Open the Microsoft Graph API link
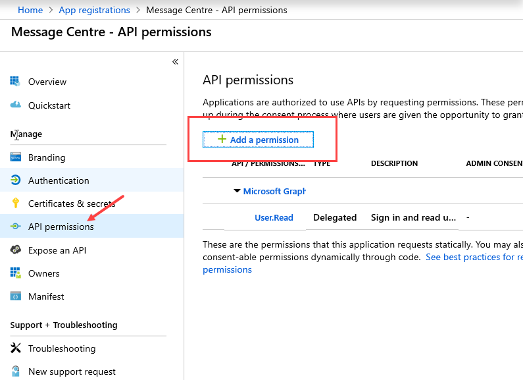 [x=274, y=192]
